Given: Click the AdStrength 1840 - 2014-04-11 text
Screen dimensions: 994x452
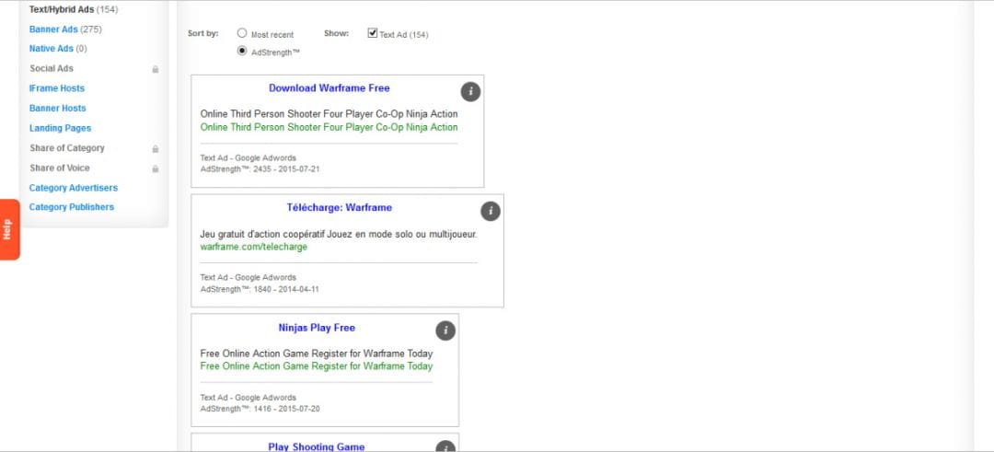Looking at the screenshot, I should tap(260, 288).
